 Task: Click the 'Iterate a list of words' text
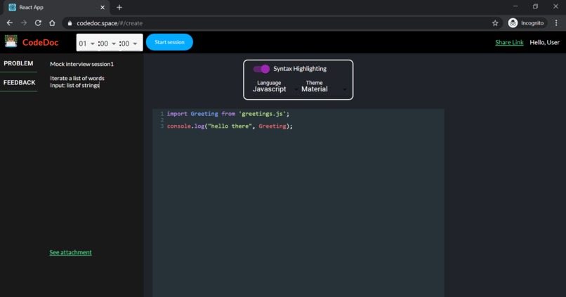(77, 78)
